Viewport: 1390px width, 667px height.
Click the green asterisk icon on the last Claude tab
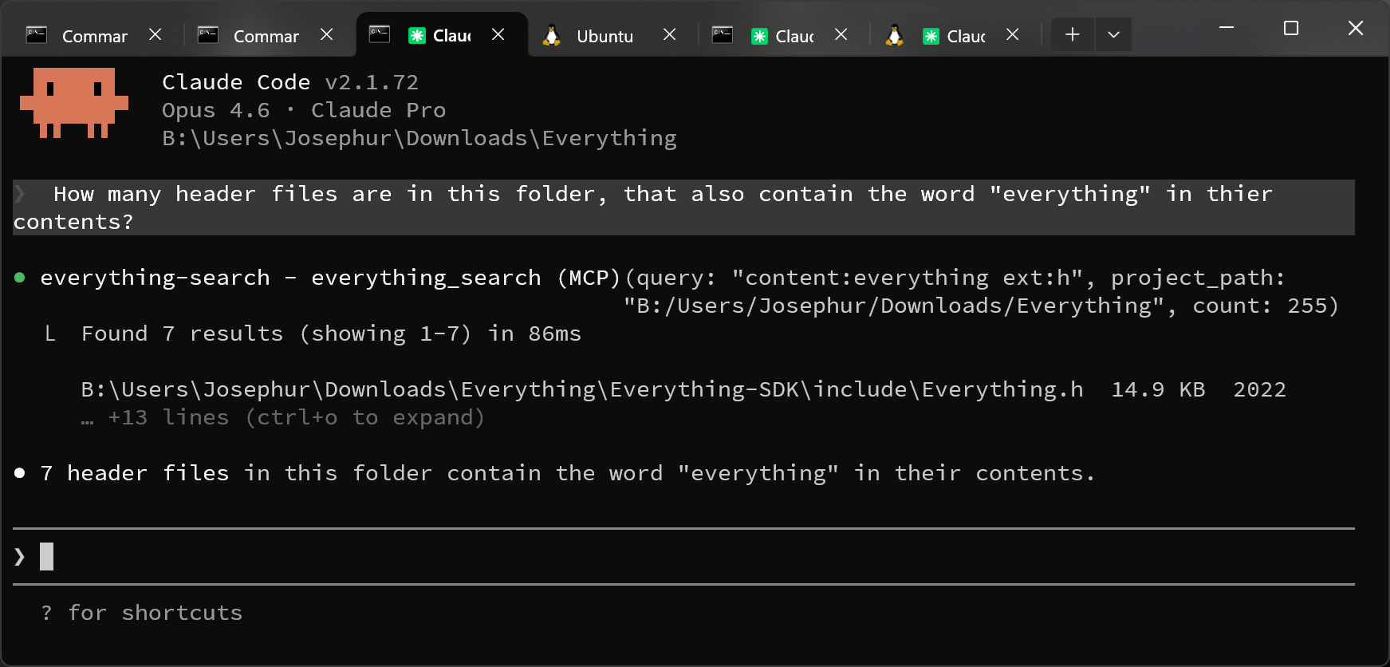pos(931,36)
